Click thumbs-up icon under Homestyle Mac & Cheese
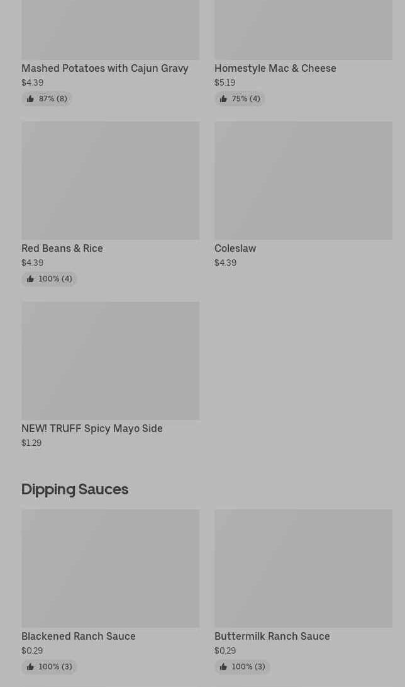Screen dimensions: 405x687 pyautogui.click(x=223, y=99)
